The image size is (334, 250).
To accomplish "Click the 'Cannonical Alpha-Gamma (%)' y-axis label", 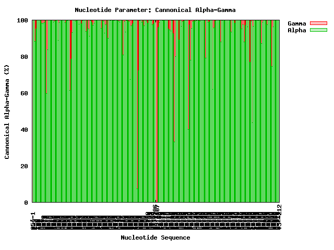I will 7,111.
